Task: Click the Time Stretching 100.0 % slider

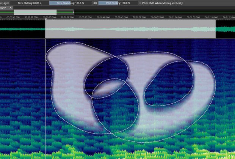Action: click(x=70, y=3)
